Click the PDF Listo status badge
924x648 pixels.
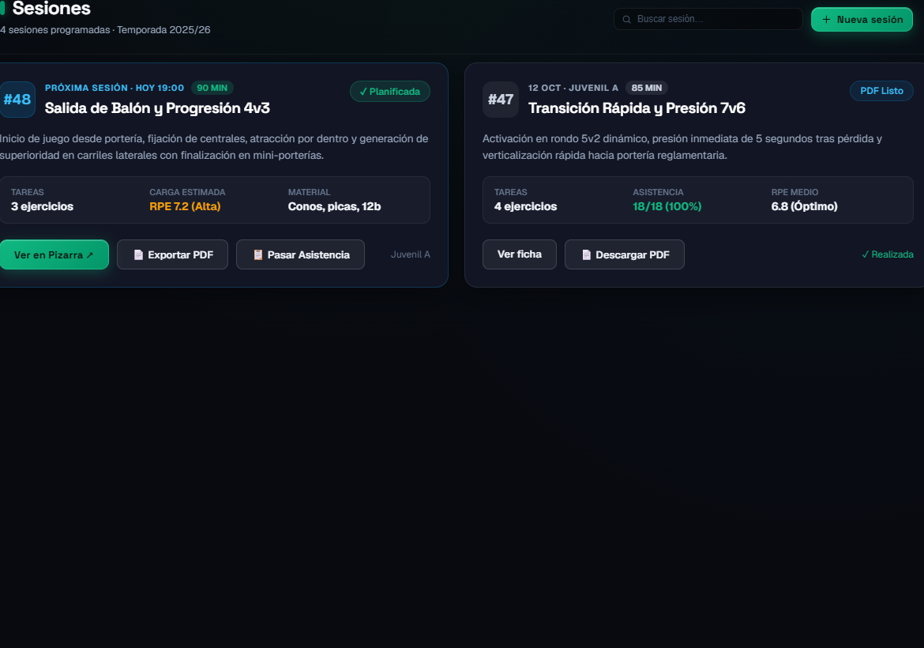[x=881, y=91]
